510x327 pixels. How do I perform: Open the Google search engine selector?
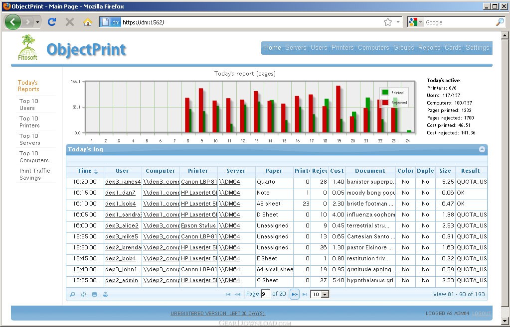pyautogui.click(x=415, y=22)
